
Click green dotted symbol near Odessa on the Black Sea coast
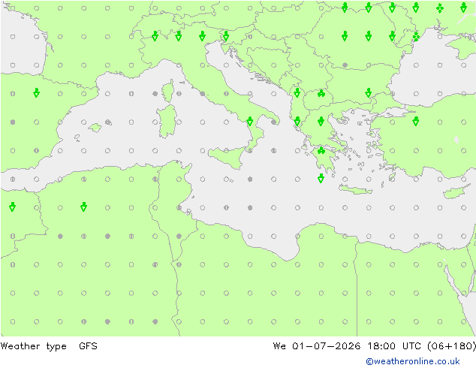(416, 37)
